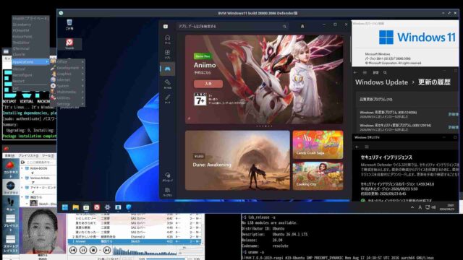463x260 pixels.
Task: Open the Apps section in Store sidebar
Action: click(x=167, y=54)
